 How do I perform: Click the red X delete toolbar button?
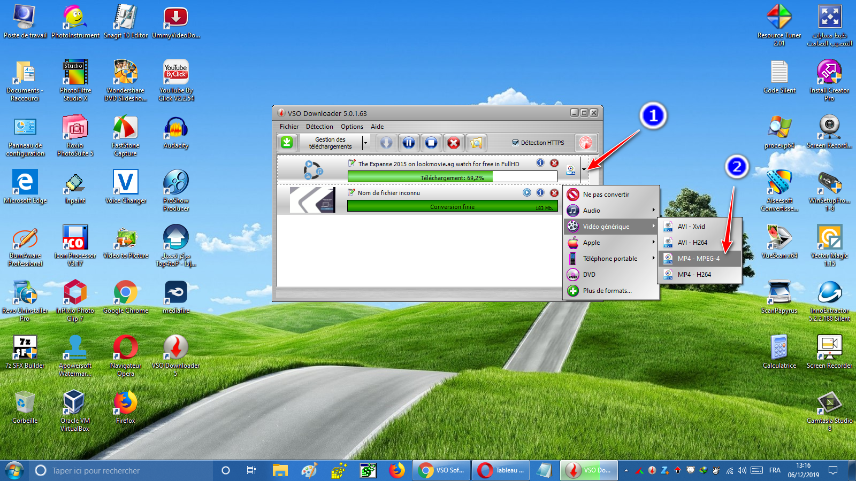[454, 143]
